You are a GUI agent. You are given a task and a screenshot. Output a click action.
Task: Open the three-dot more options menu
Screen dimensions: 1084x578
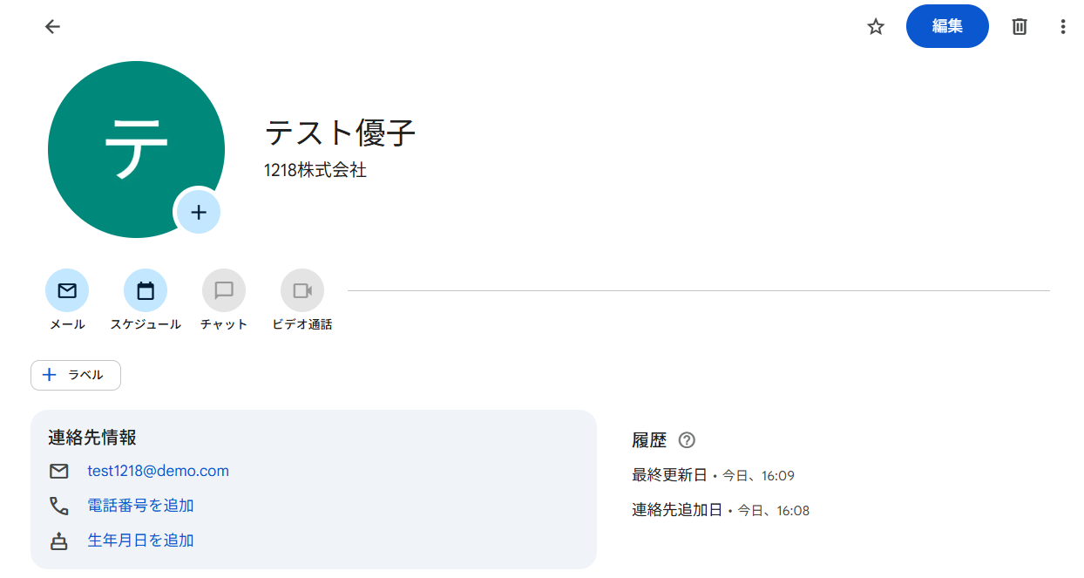click(1062, 26)
